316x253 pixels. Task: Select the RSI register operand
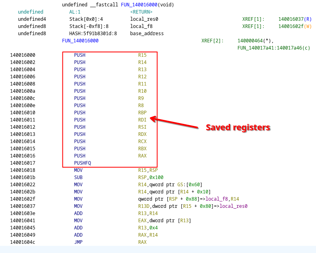[x=142, y=127]
